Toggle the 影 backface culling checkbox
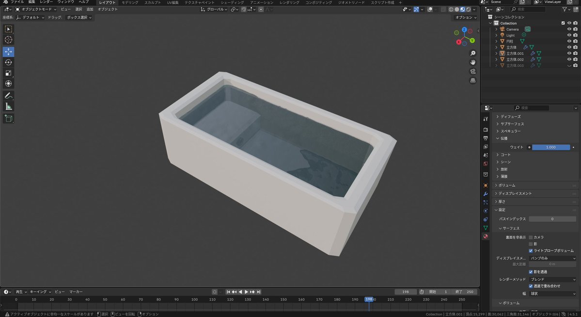Viewport: 581px width, 317px height. (531, 244)
